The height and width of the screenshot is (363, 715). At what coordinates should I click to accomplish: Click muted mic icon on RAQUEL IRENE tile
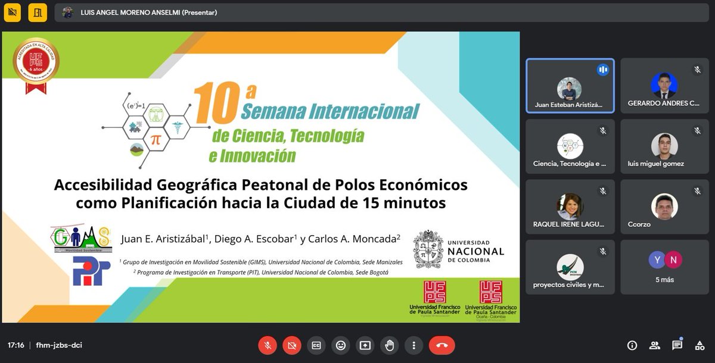[603, 191]
